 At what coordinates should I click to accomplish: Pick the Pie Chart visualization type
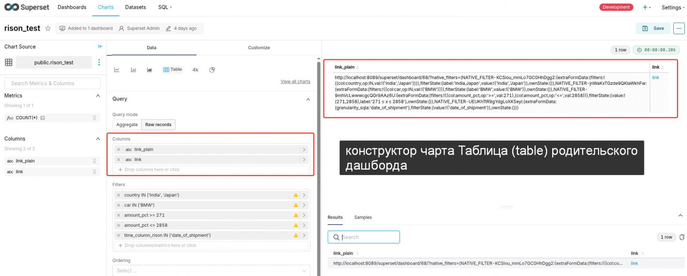point(212,69)
